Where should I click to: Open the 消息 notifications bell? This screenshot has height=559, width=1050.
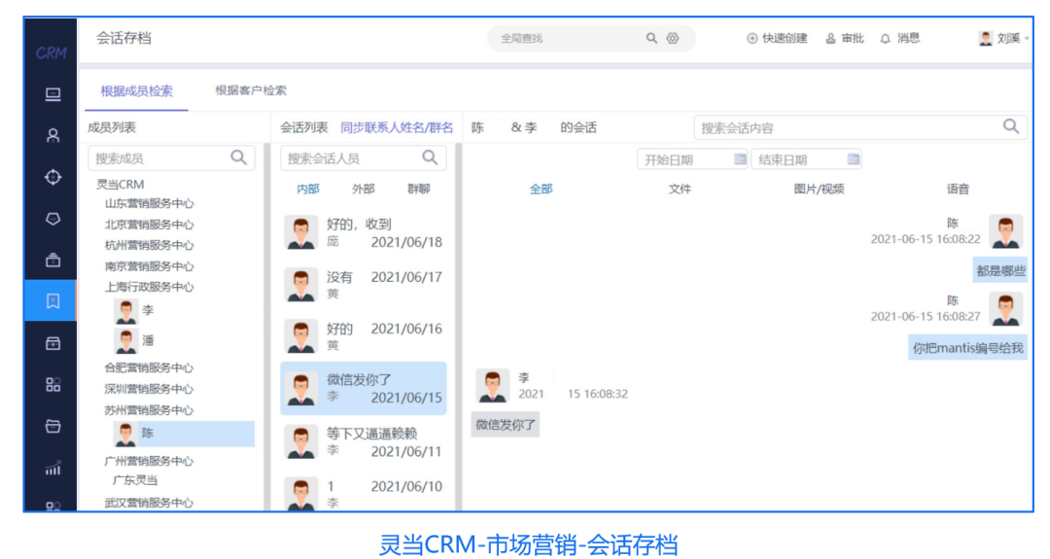click(x=899, y=38)
